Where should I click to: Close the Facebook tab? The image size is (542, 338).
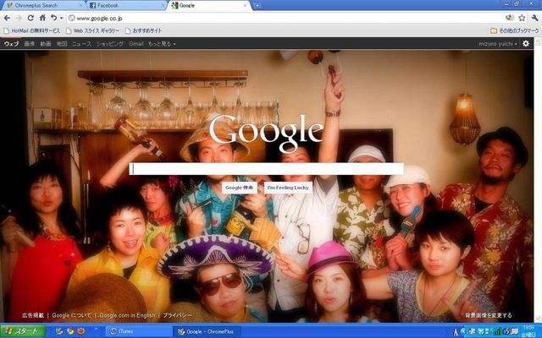(x=163, y=6)
